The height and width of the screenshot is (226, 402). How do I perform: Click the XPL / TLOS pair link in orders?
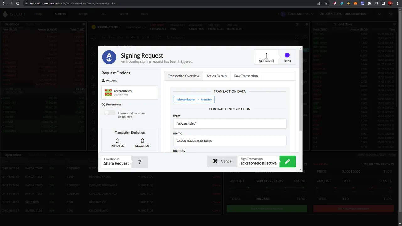tap(32, 202)
